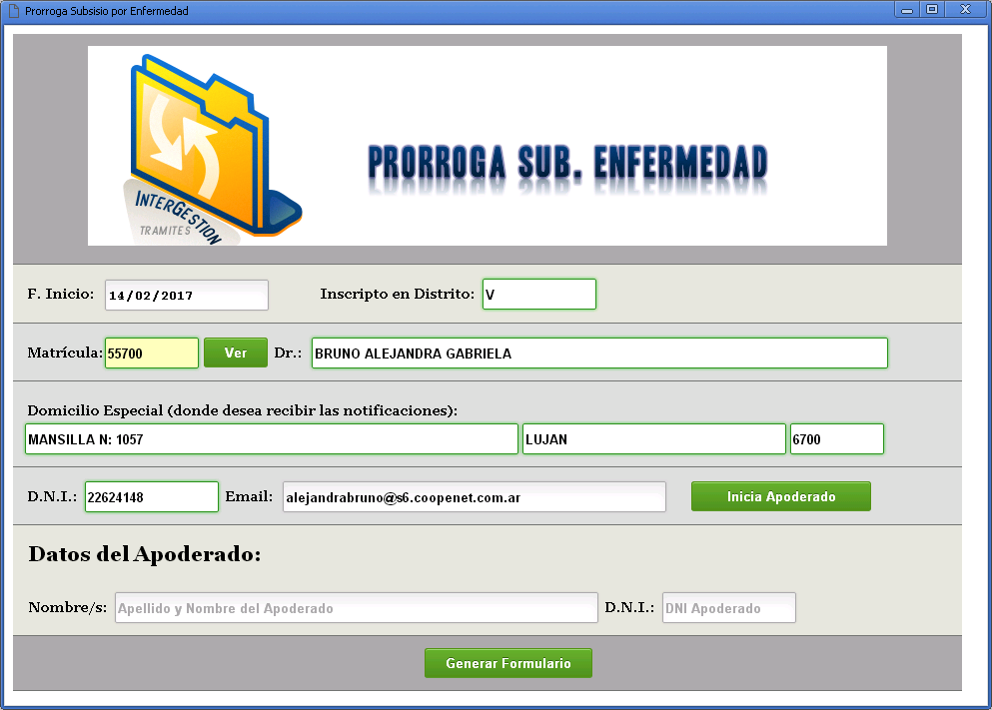The height and width of the screenshot is (710, 992).
Task: Click the F. Inicio label
Action: (61, 294)
